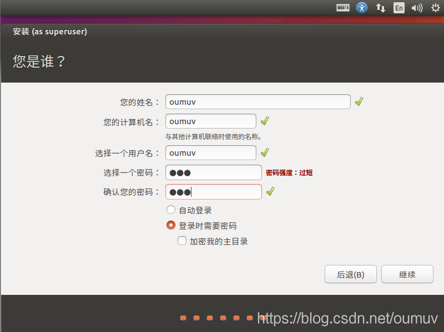Open the network connections indicator
Image resolution: width=444 pixels, height=332 pixels.
click(380, 8)
